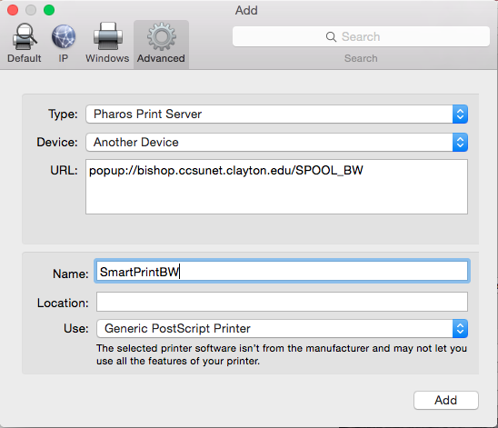Open the Use dropdown for Generic PostScript Printer
498x428 pixels.
[x=282, y=328]
